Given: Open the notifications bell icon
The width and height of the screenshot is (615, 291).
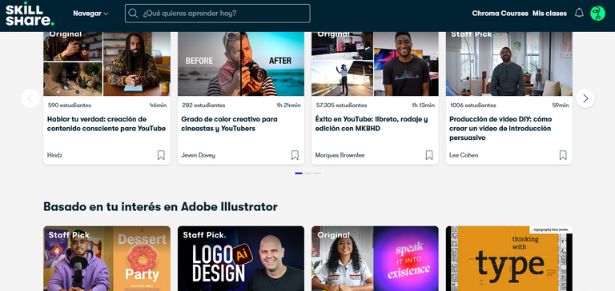Looking at the screenshot, I should point(579,14).
